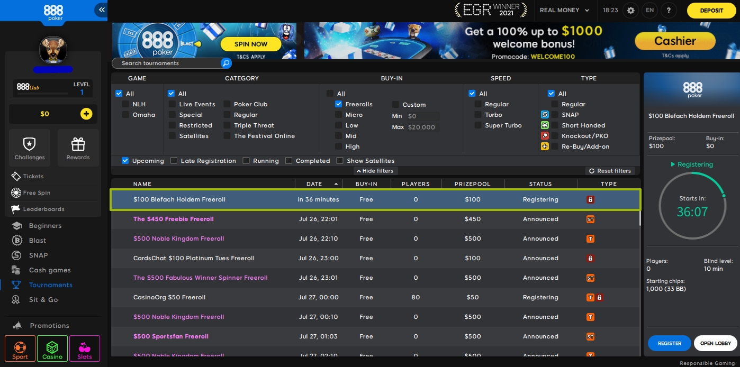Click OPEN LOBBY button
This screenshot has width=740, height=367.
click(x=715, y=343)
